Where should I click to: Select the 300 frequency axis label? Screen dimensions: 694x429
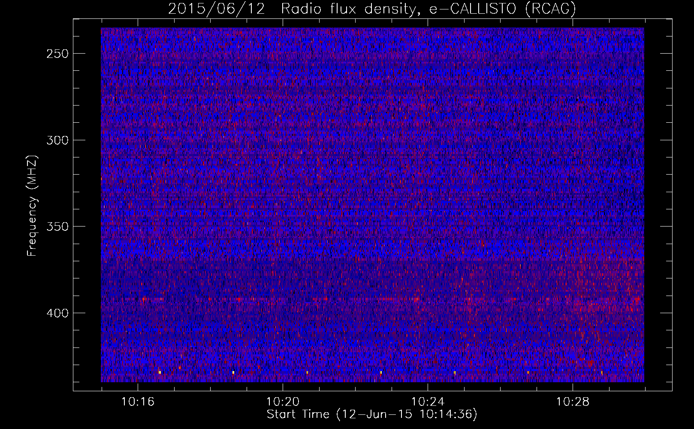click(57, 140)
